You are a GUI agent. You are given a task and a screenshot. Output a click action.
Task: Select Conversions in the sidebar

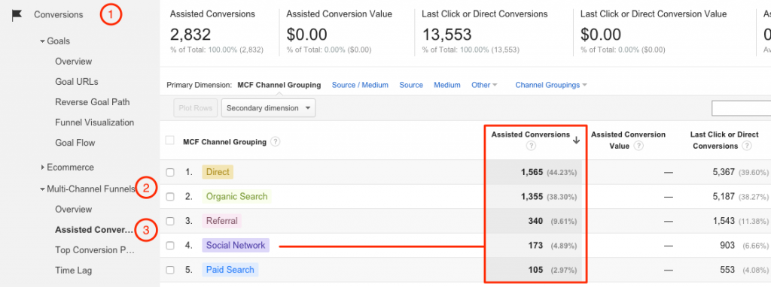pyautogui.click(x=59, y=15)
